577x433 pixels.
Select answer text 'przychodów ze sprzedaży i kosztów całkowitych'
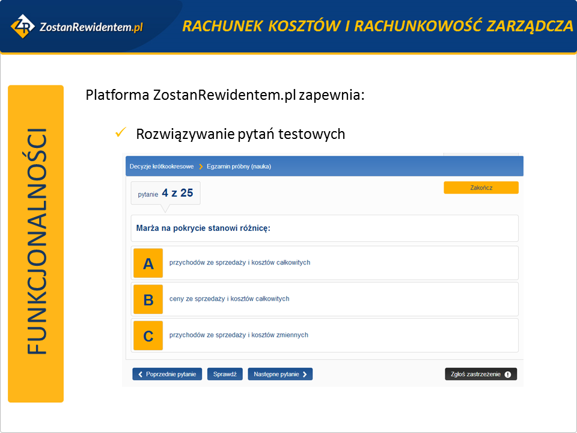pos(240,263)
